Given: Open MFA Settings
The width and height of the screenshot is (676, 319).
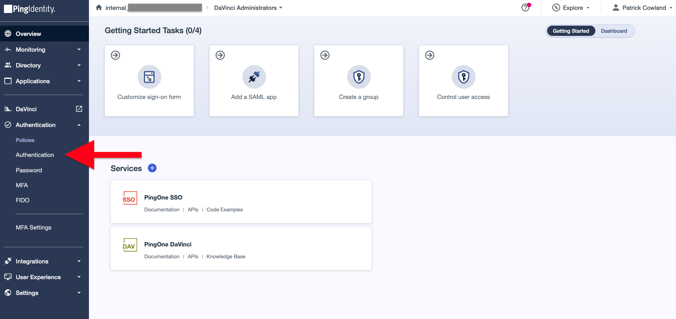Looking at the screenshot, I should click(x=34, y=228).
